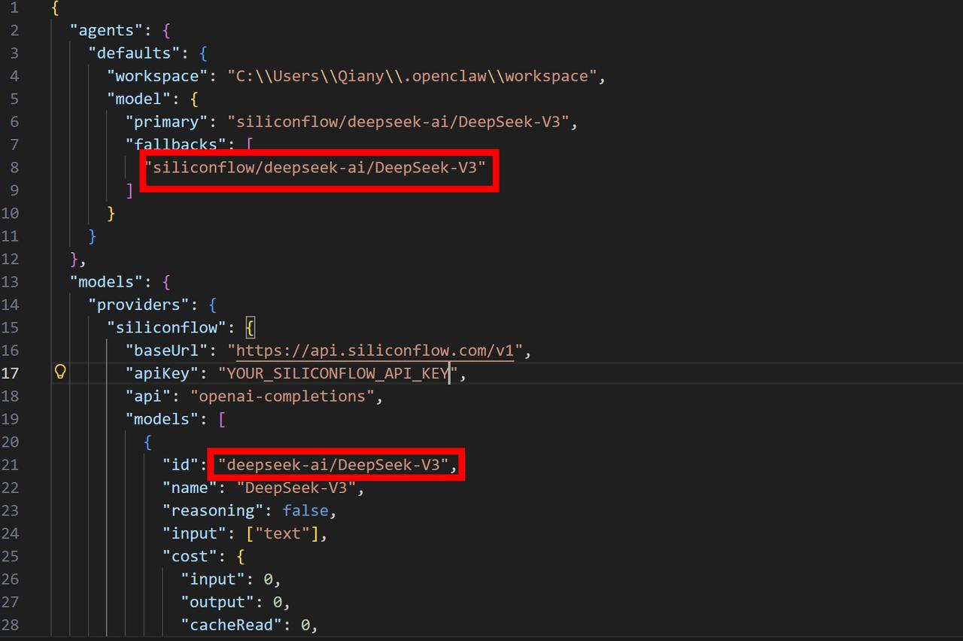The height and width of the screenshot is (641, 963).
Task: Click line number 8 in the gutter
Action: (15, 167)
